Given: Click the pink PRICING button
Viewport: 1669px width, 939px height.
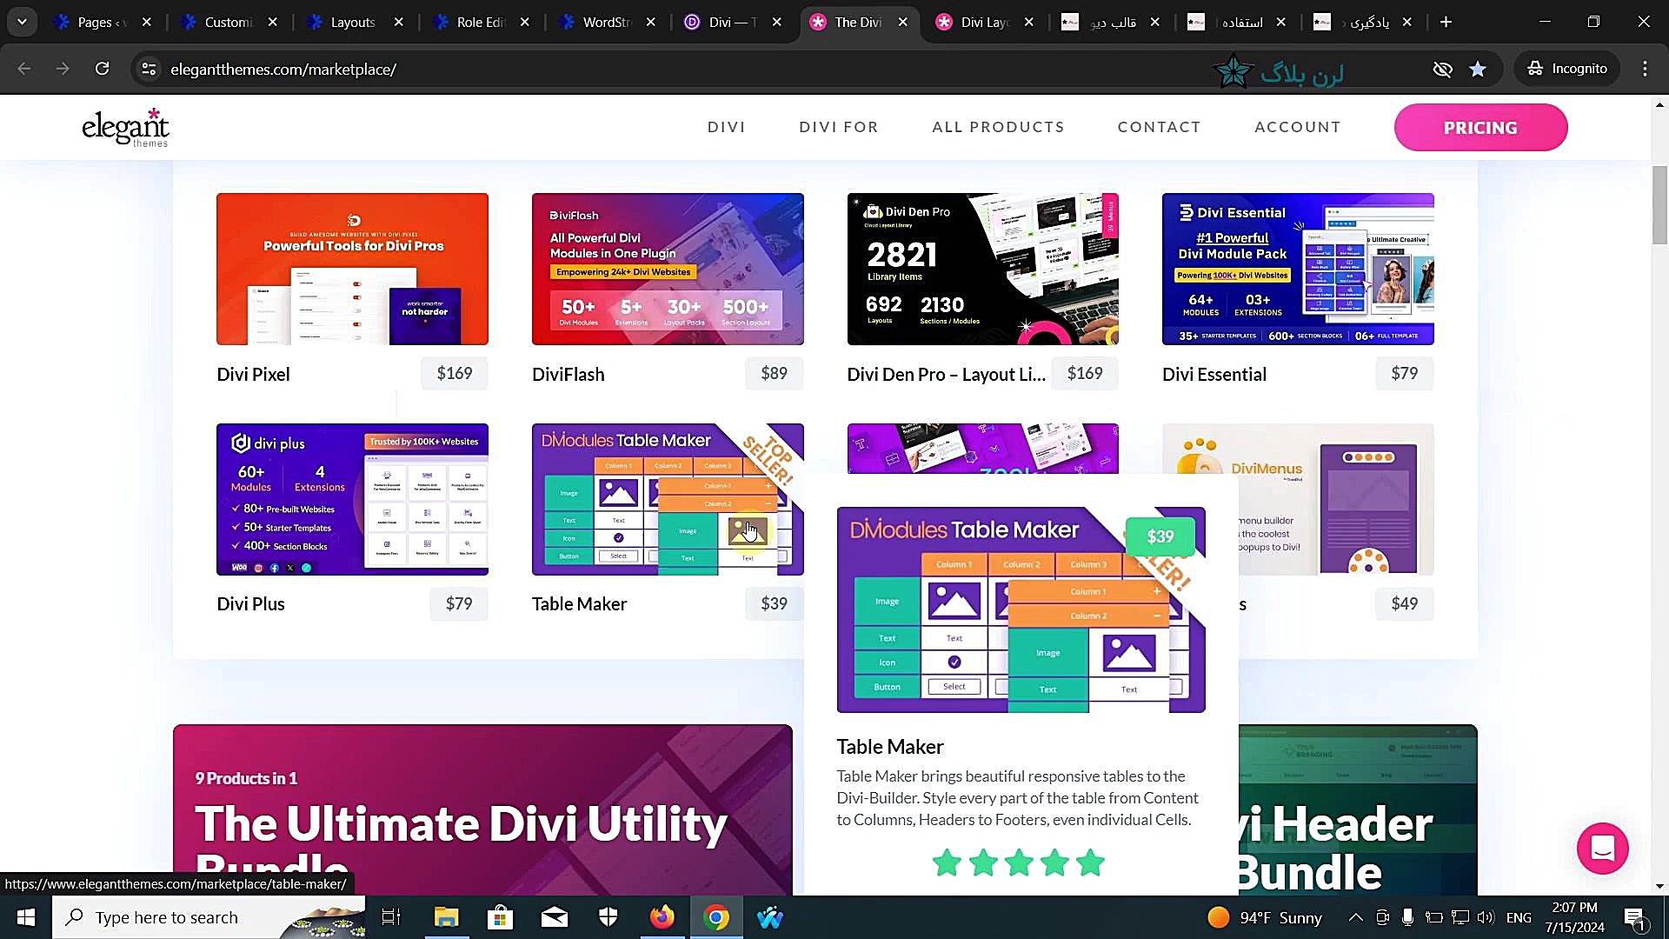Looking at the screenshot, I should click(1480, 127).
